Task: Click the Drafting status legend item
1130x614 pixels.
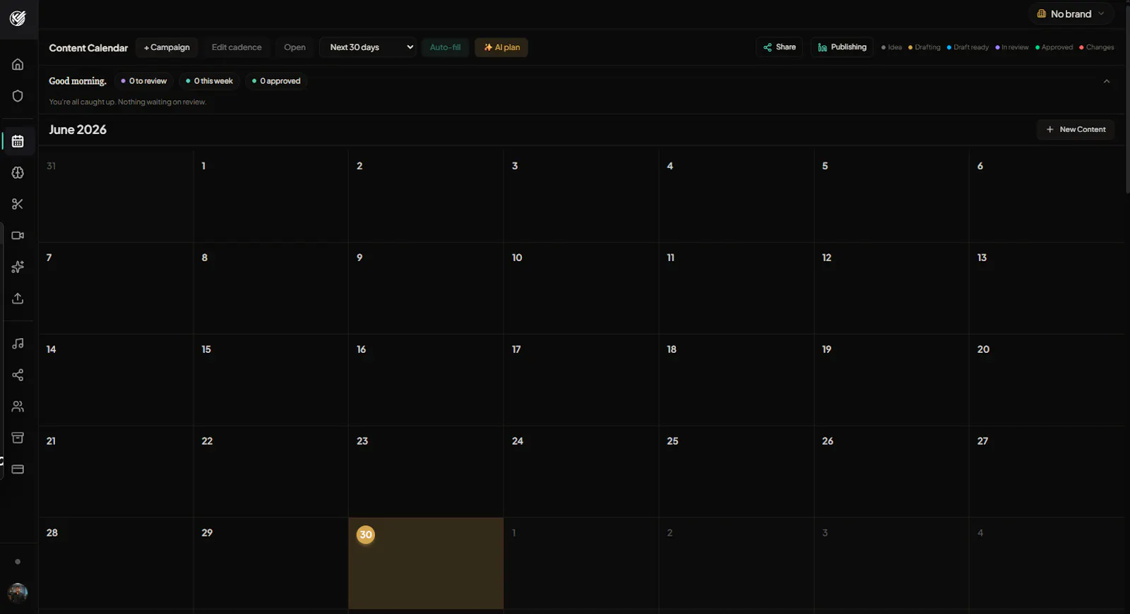Action: pyautogui.click(x=924, y=47)
